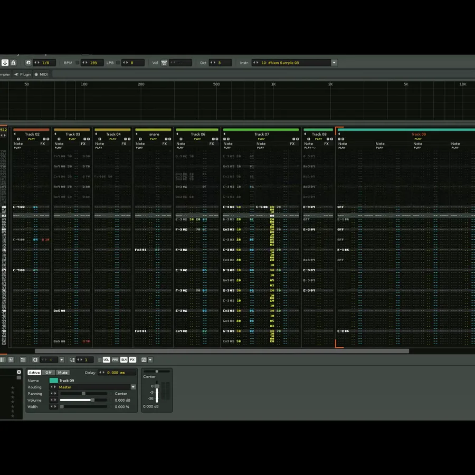The image size is (475, 475).
Task: Click Track 02 solo/mute small square
Action: pyautogui.click(x=18, y=139)
